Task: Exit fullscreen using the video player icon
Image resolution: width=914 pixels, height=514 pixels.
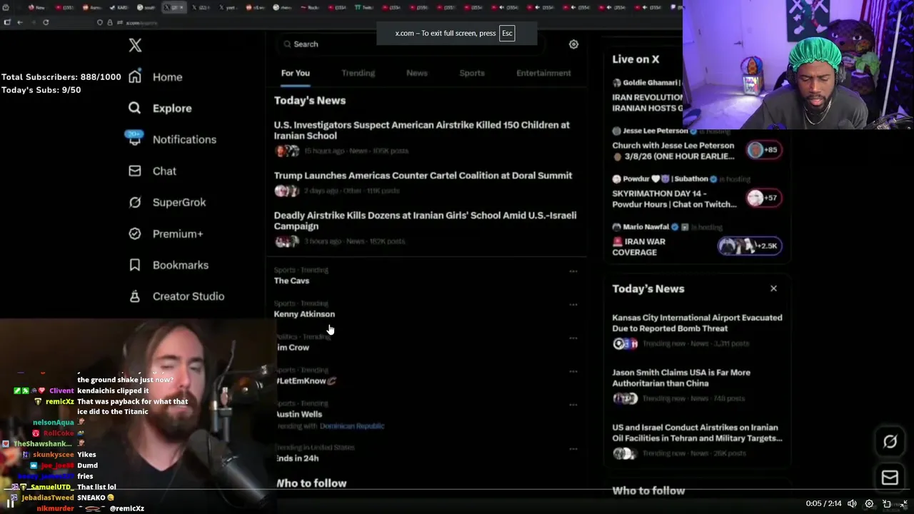Action: point(903,503)
